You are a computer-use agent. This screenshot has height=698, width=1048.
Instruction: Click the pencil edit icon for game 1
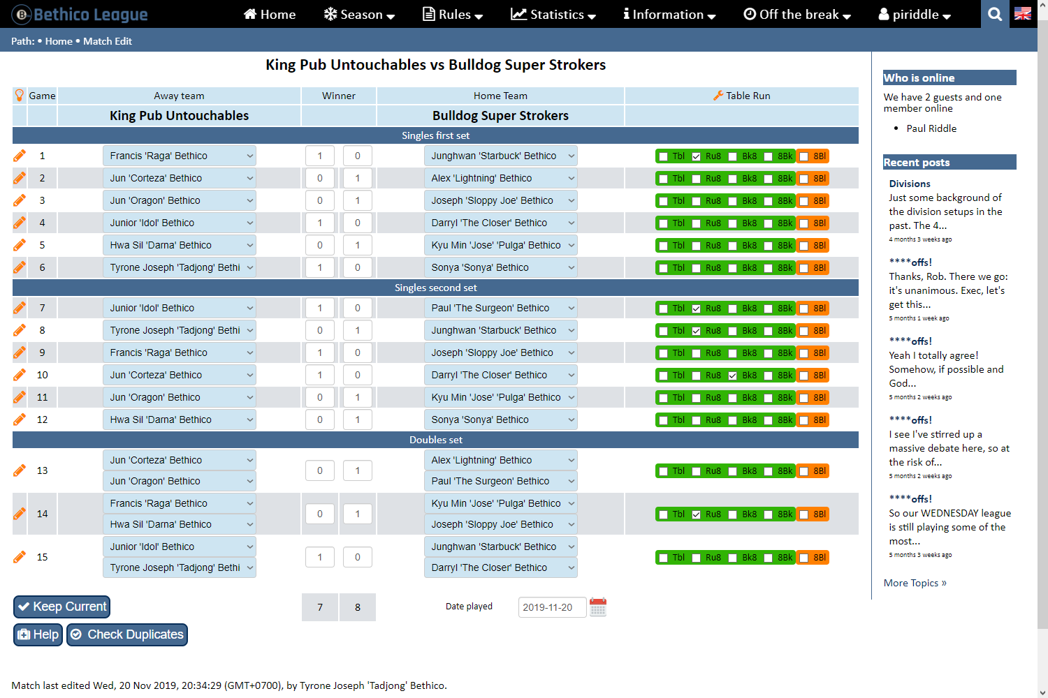(20, 156)
